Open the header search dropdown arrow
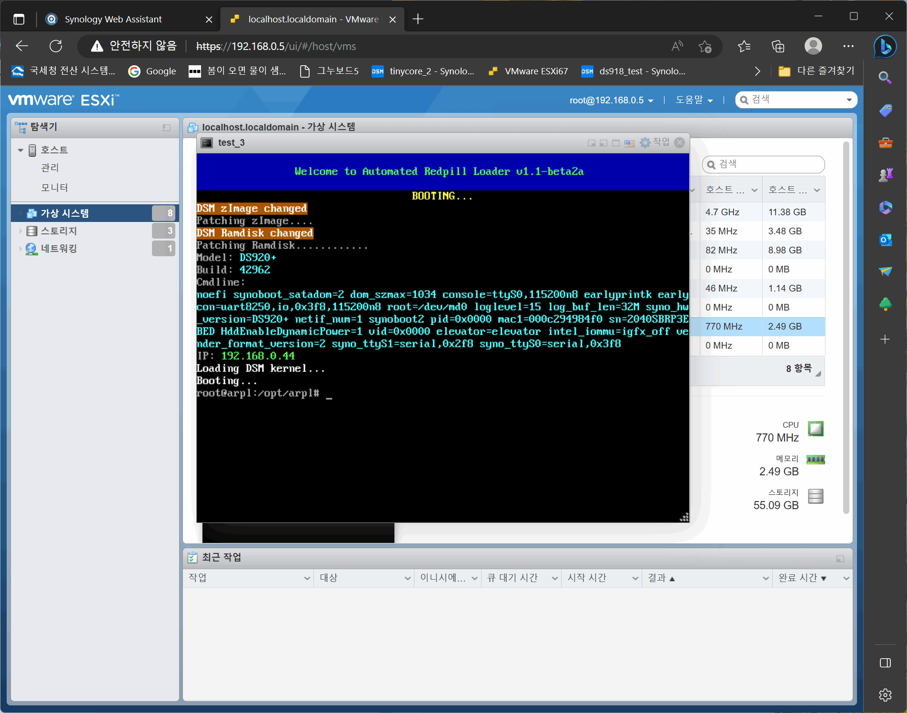This screenshot has height=713, width=907. point(849,100)
